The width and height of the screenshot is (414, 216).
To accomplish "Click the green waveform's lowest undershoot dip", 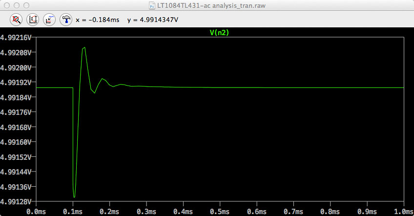I will click(74, 197).
